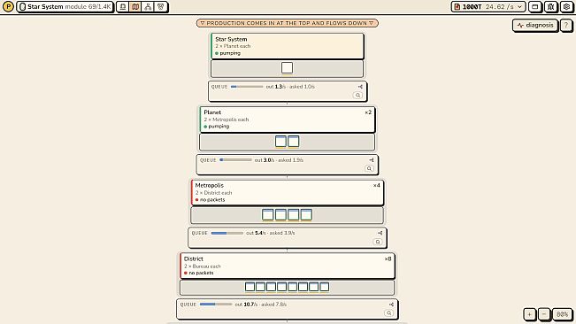576x324 pixels.
Task: Click progress bar of queue out 10.7/s
Action: (x=216, y=305)
